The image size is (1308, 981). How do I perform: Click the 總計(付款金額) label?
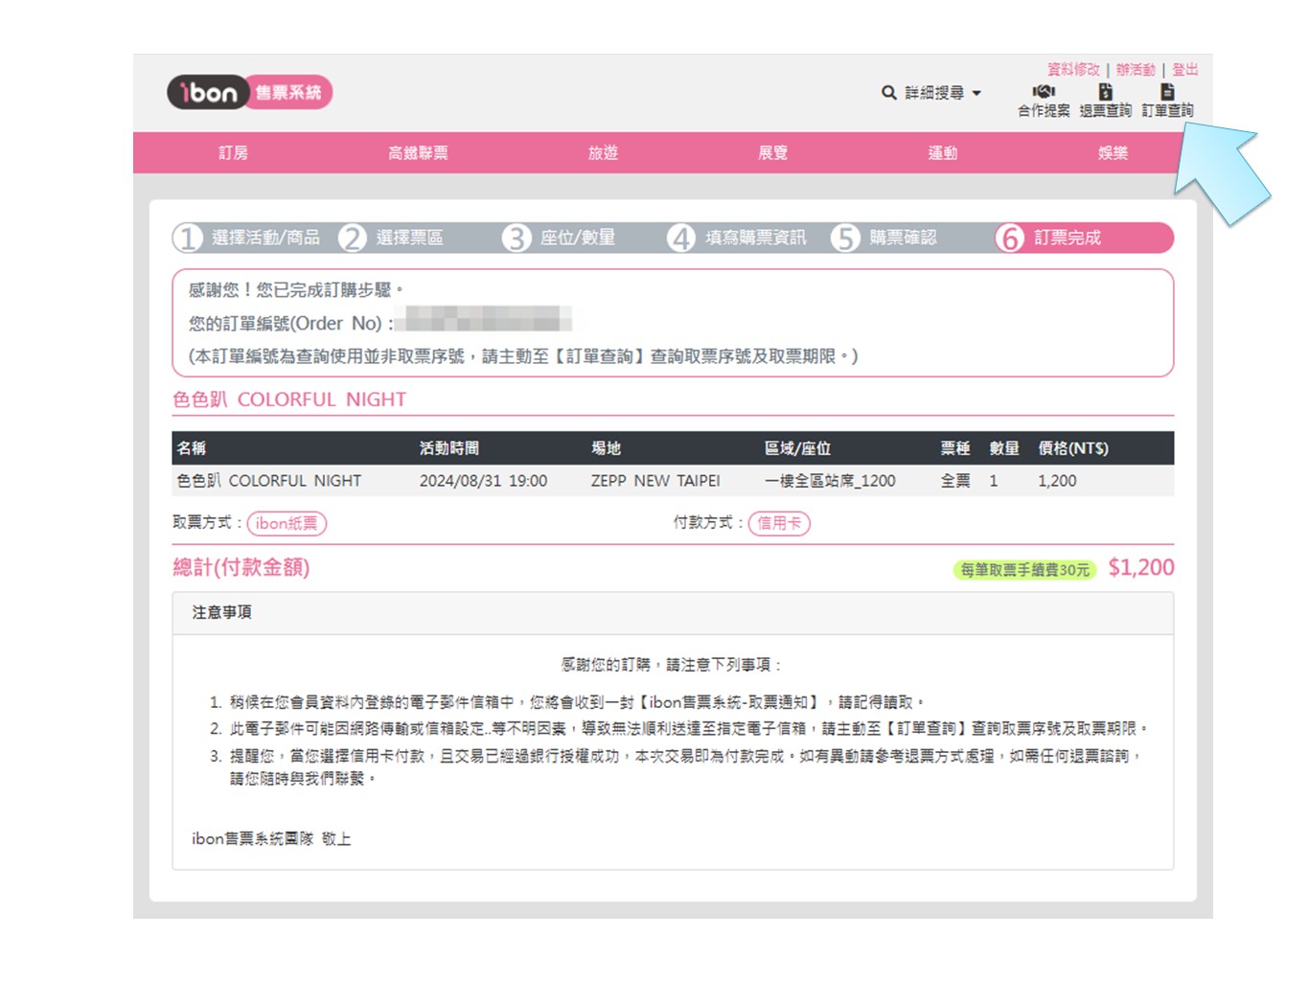point(241,567)
